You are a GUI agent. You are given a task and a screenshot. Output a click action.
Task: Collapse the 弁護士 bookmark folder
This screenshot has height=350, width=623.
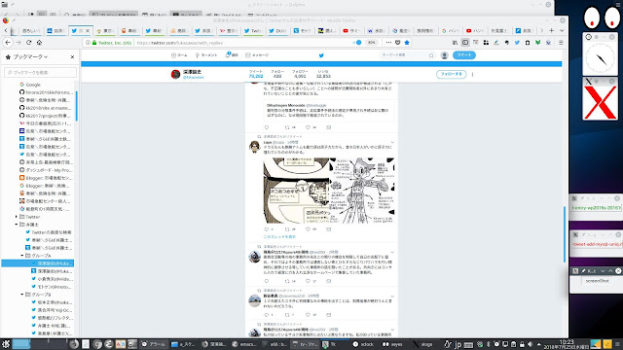[17, 225]
